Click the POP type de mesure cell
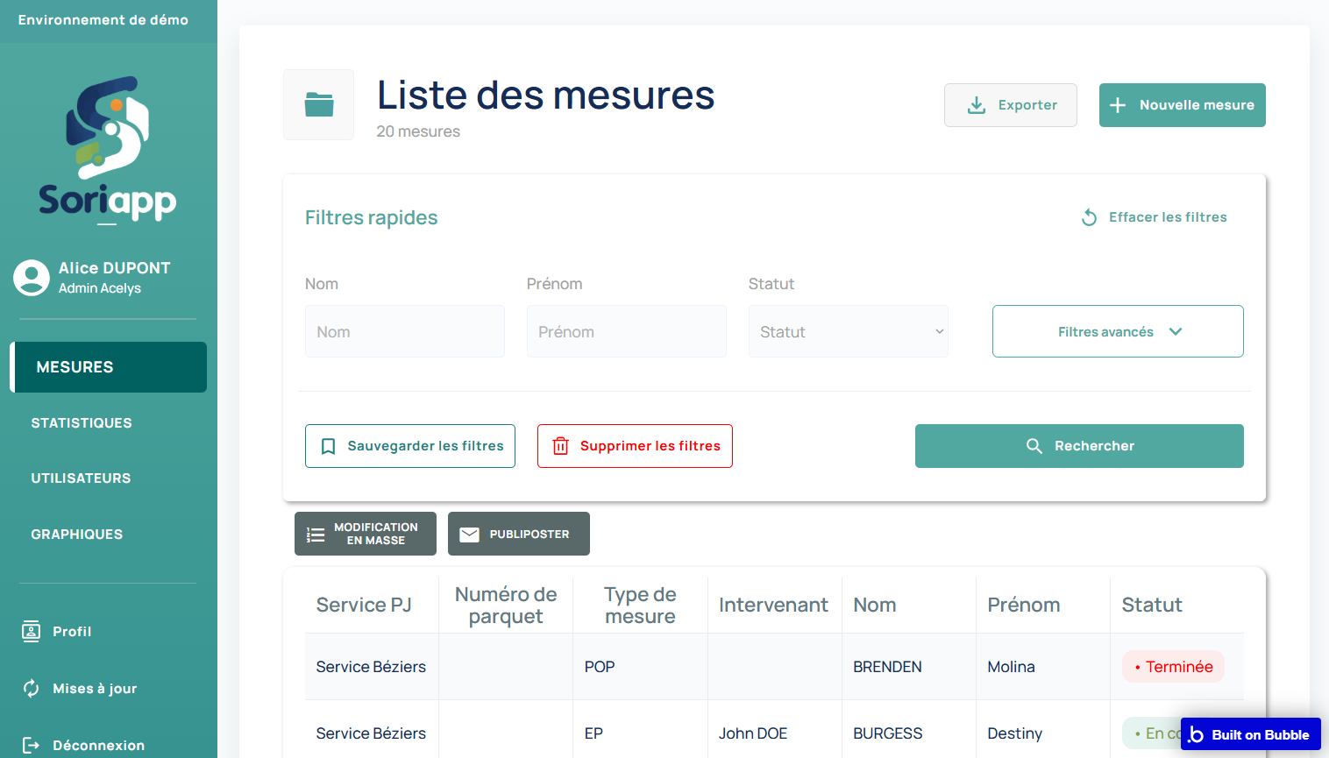This screenshot has width=1329, height=758. coord(600,667)
